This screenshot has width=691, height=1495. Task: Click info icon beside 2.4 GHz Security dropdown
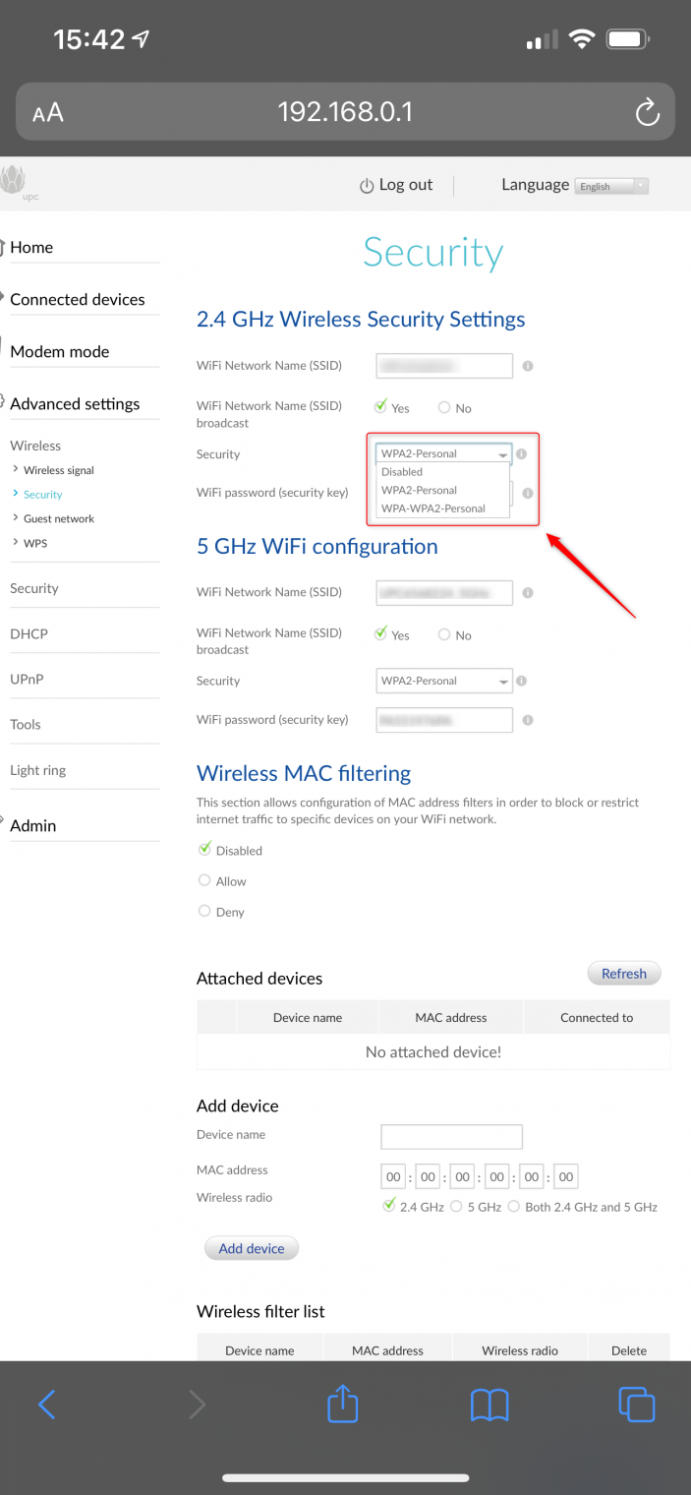pyautogui.click(x=522, y=454)
